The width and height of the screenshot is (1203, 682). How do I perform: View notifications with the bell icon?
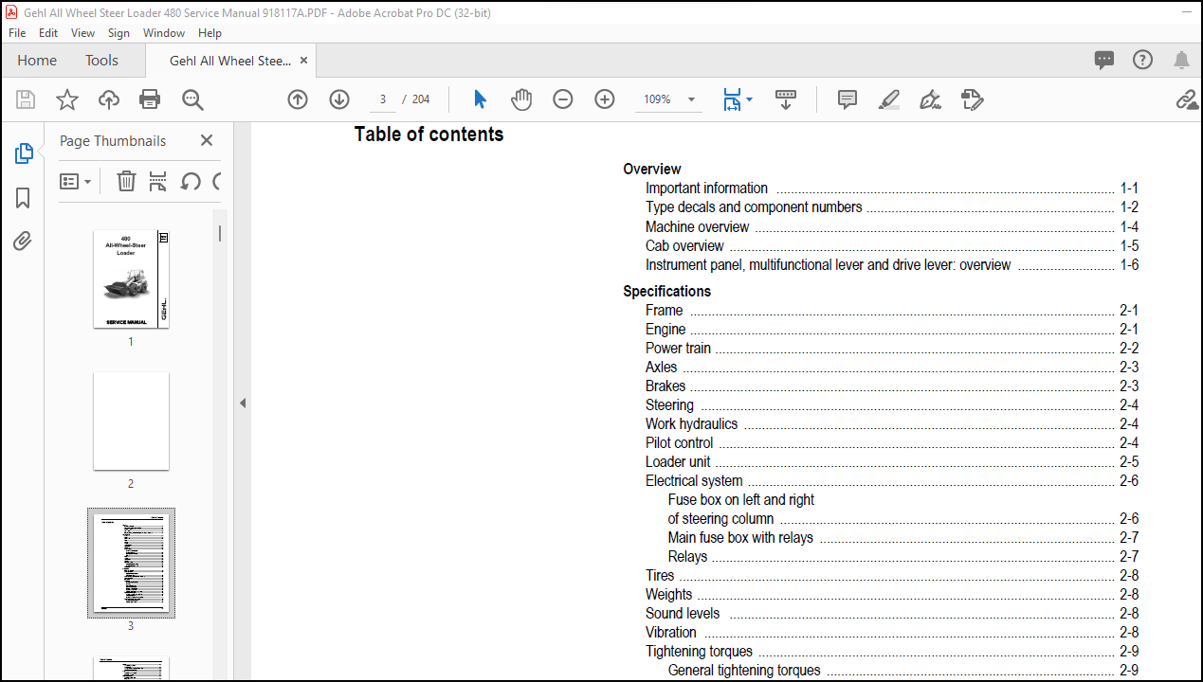[x=1181, y=61]
